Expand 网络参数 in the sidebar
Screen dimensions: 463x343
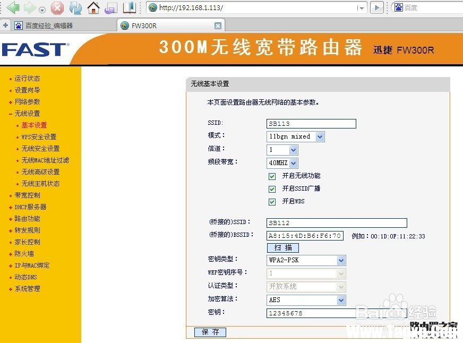tap(27, 102)
